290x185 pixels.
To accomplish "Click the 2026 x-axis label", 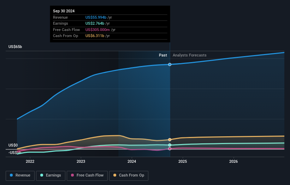I will pyautogui.click(x=233, y=161).
